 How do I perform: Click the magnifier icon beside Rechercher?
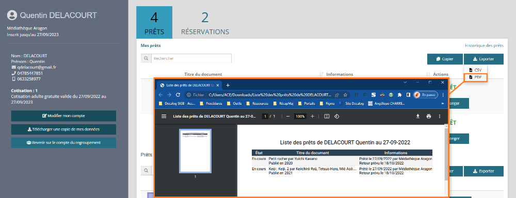point(146,58)
